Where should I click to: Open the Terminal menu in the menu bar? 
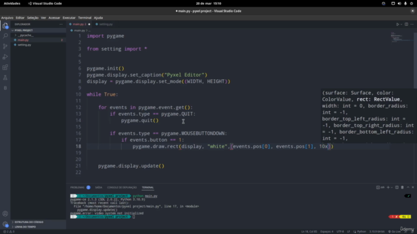pos(85,18)
